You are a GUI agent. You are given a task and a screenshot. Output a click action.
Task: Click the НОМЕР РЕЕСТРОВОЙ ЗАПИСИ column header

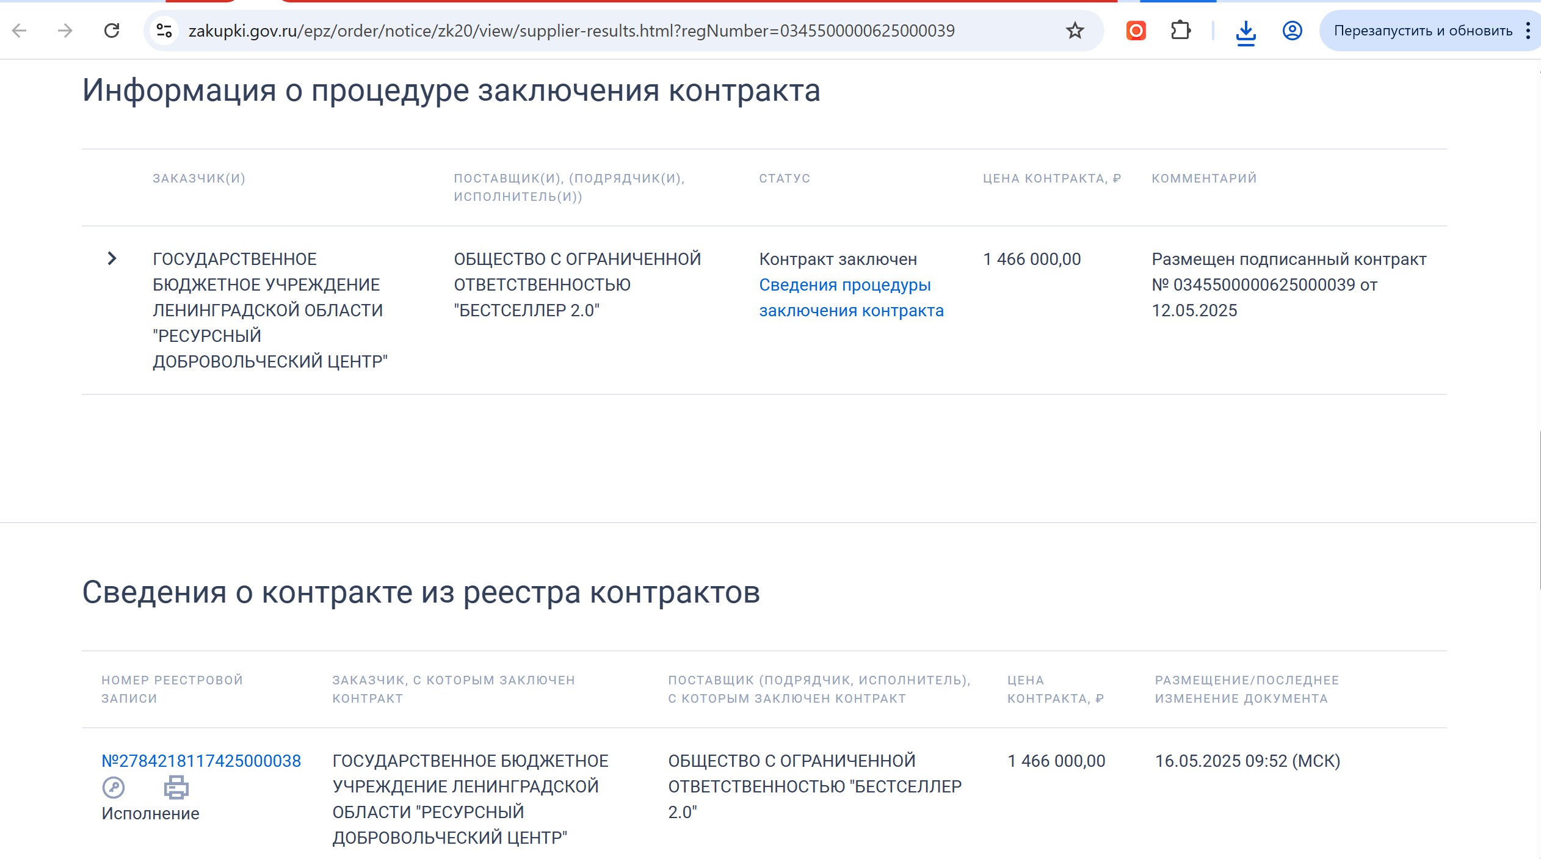[172, 689]
